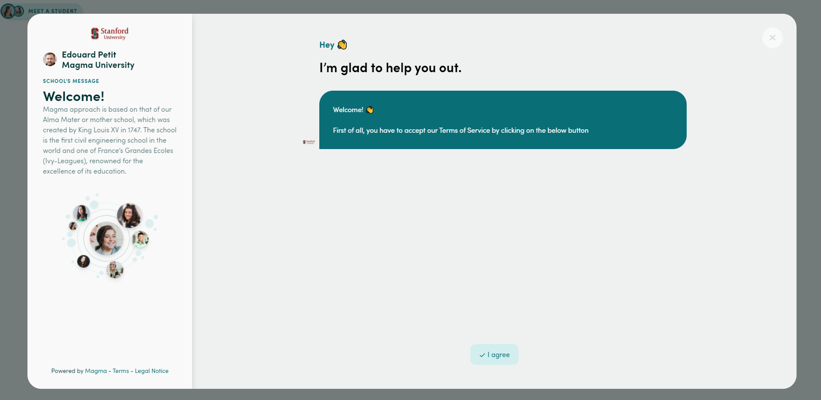Select the large center student portrait
821x400 pixels.
106,238
